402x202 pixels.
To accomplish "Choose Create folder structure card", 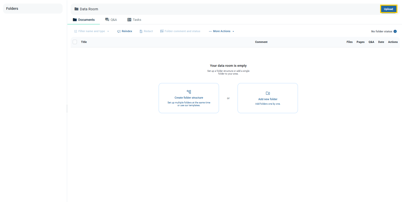I will (189, 98).
